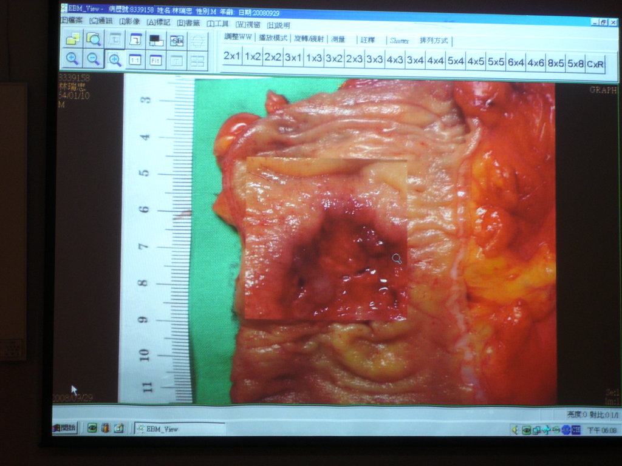This screenshot has width=622, height=466.
Task: Open the 測量 measurement tab
Action: [338, 39]
